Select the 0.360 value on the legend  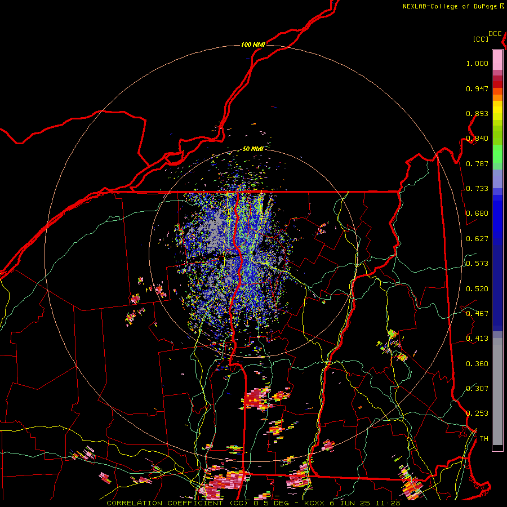[477, 364]
